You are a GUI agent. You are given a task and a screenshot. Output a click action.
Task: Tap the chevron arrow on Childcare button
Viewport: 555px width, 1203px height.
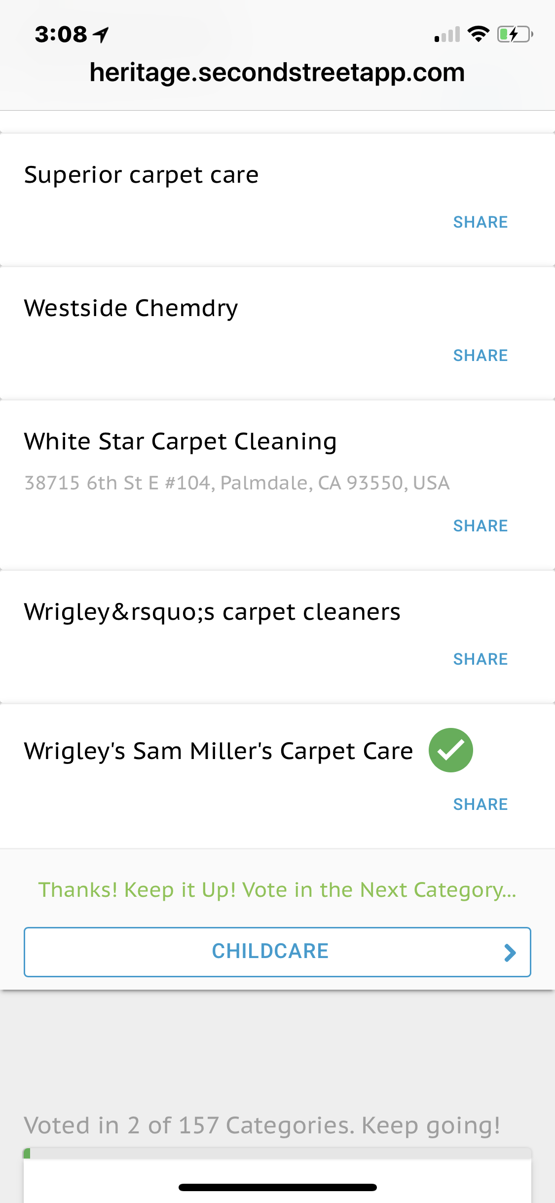[x=510, y=952]
